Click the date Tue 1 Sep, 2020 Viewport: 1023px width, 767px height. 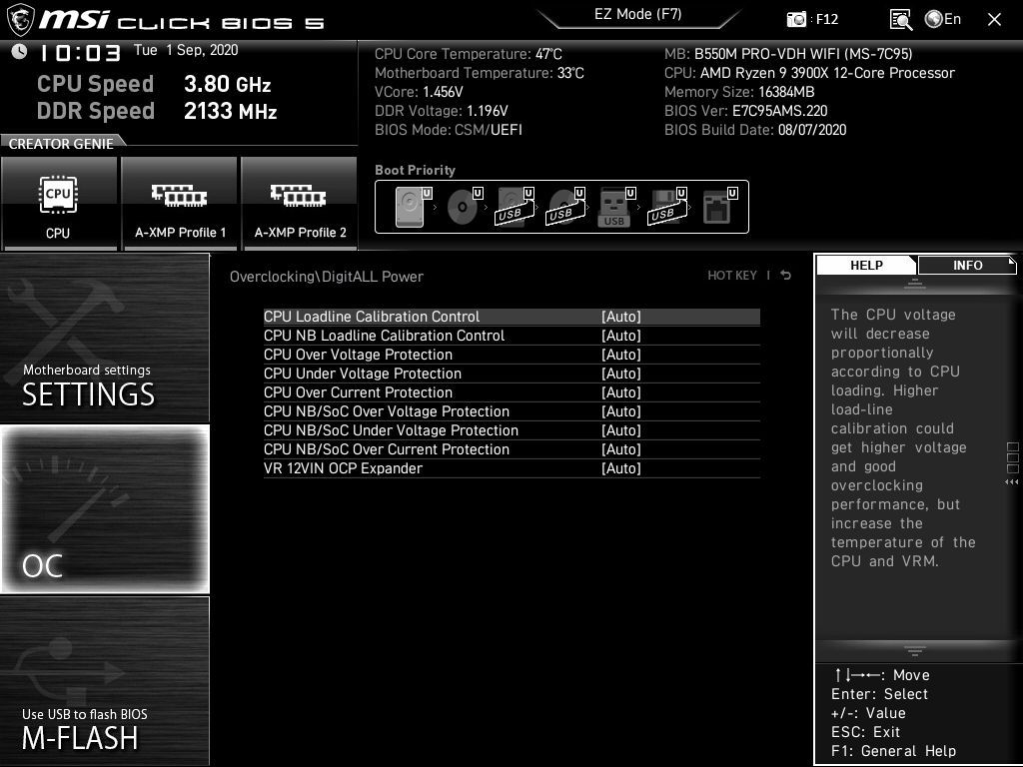(186, 50)
